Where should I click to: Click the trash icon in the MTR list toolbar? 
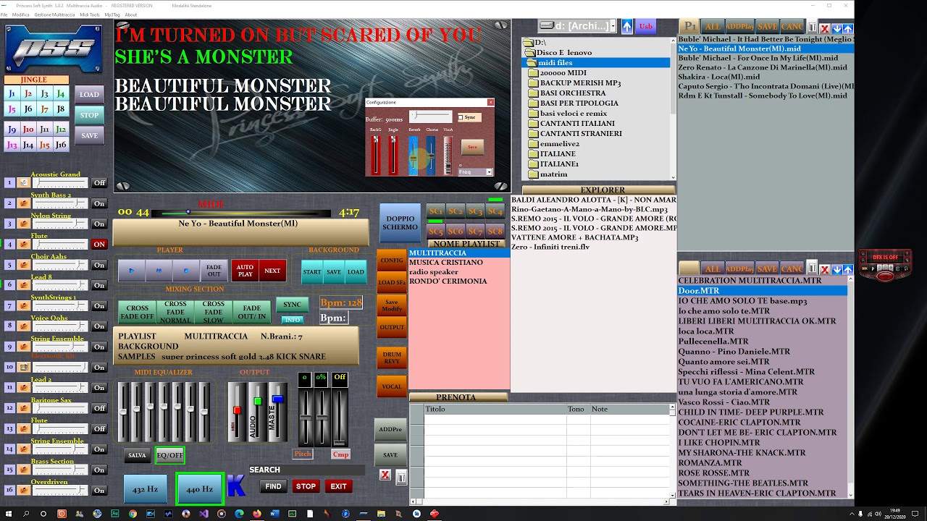point(813,268)
